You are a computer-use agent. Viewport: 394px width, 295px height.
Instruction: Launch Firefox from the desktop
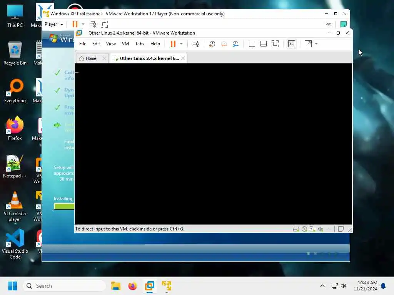(15, 128)
